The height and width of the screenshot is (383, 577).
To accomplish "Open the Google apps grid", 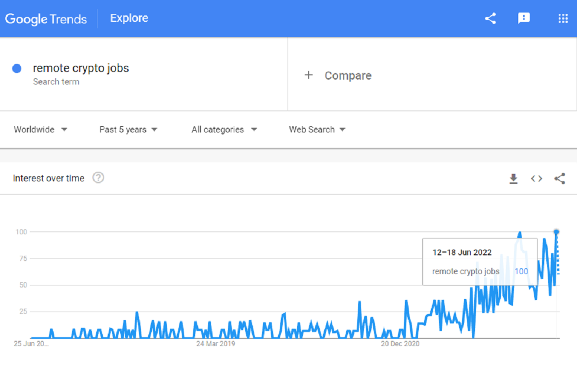I will (x=563, y=19).
